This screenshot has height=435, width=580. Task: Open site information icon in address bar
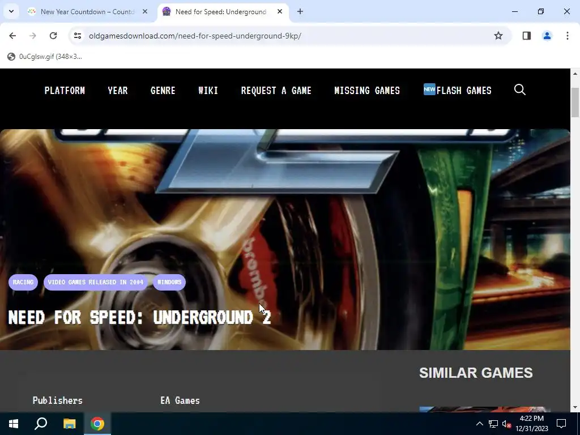pos(78,36)
